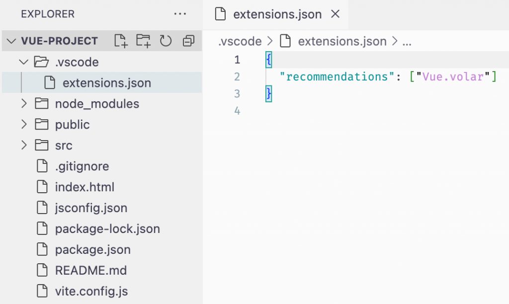Open vite.config.js in the editor

pyautogui.click(x=91, y=292)
